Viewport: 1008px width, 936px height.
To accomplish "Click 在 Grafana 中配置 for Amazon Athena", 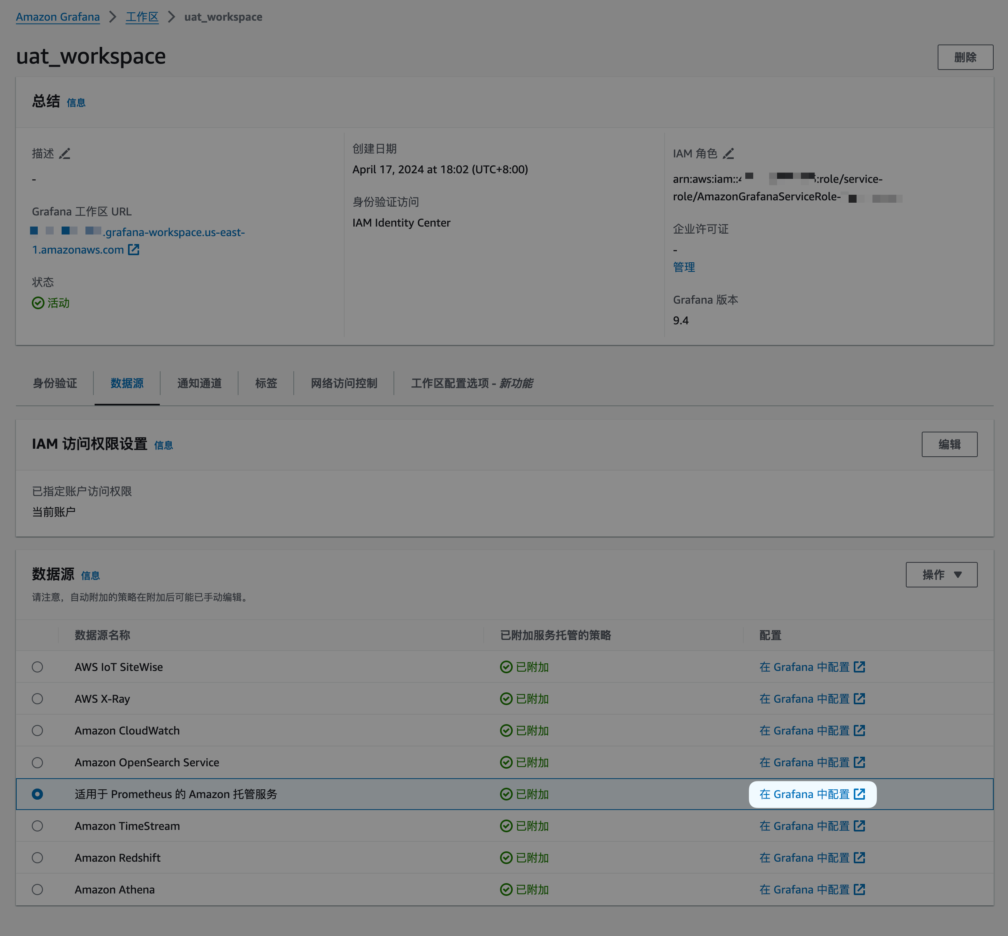I will (x=812, y=889).
